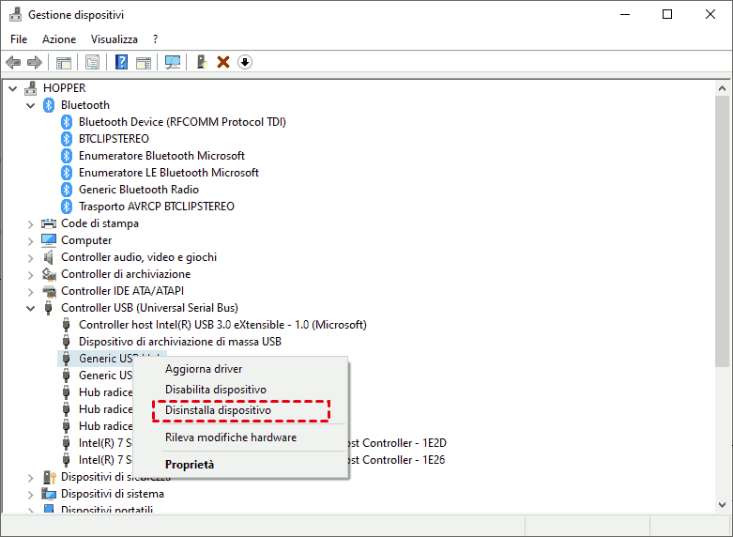Expand the Code di stampa category
The height and width of the screenshot is (537, 733).
[30, 224]
